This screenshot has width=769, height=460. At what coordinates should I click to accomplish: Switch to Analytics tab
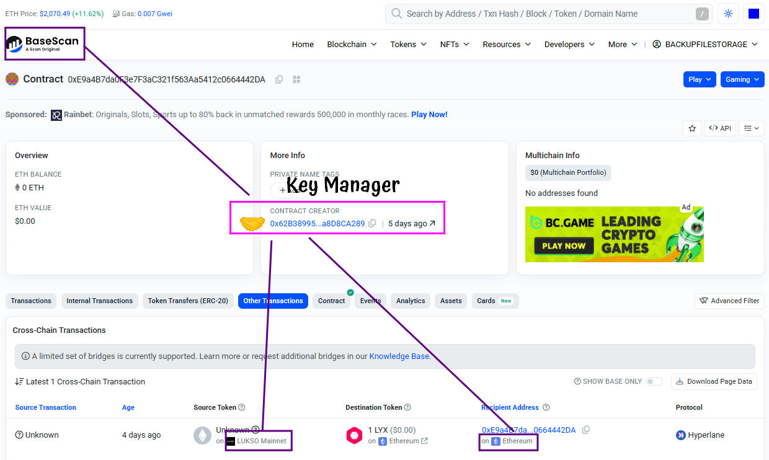pos(411,301)
